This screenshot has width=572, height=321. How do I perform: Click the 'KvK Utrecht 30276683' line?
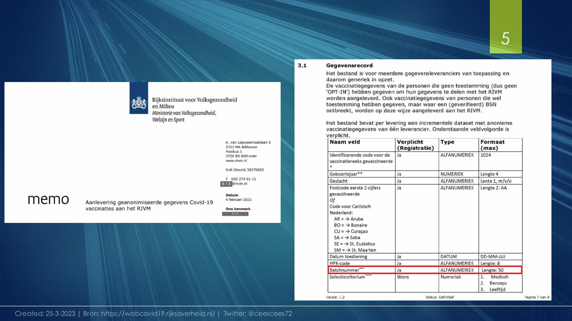tap(245, 170)
